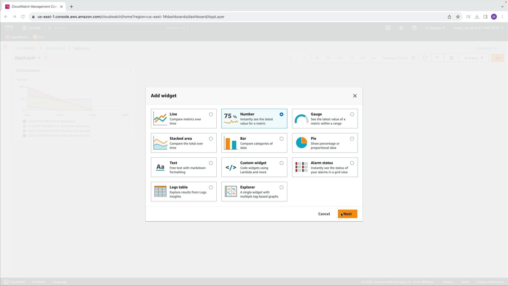Expand the Actions dropdown menu
The image size is (508, 286).
[474, 58]
